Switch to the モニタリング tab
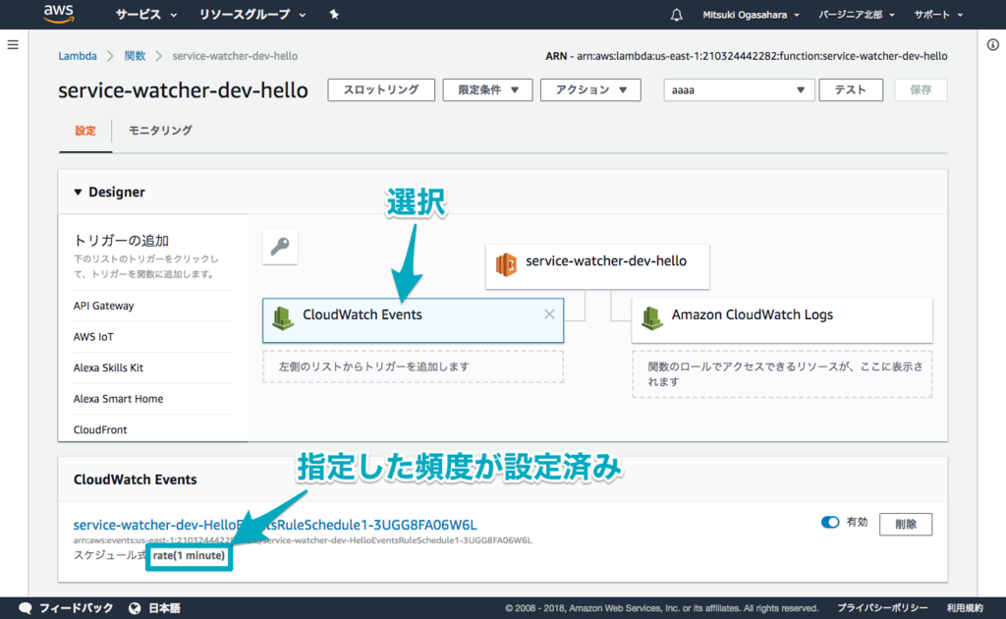 [x=160, y=131]
